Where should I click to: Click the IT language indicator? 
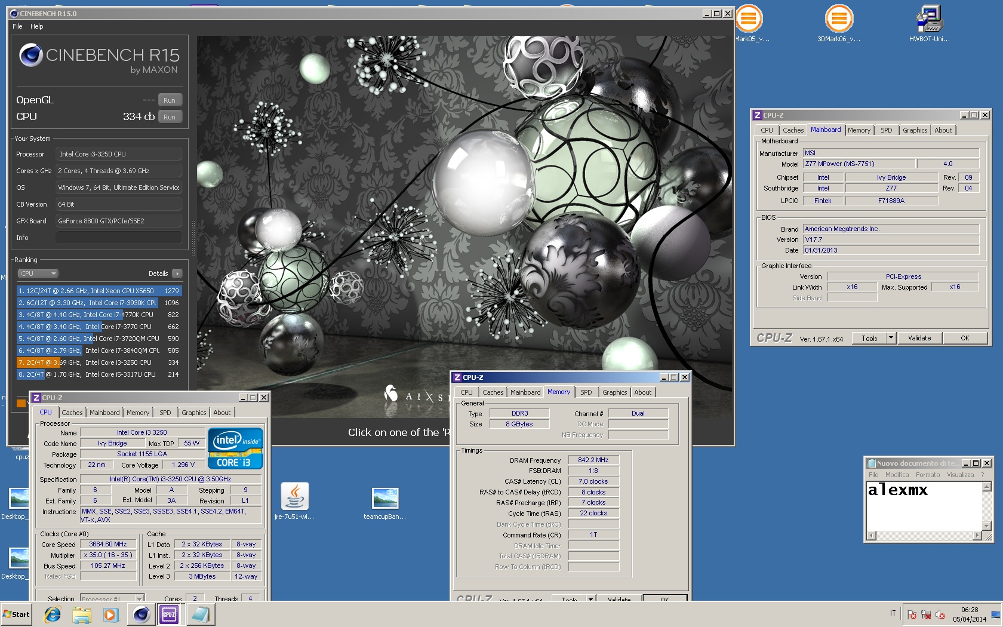tap(893, 613)
